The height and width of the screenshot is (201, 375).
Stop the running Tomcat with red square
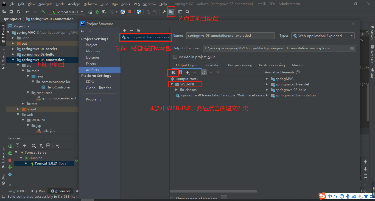coord(130,12)
